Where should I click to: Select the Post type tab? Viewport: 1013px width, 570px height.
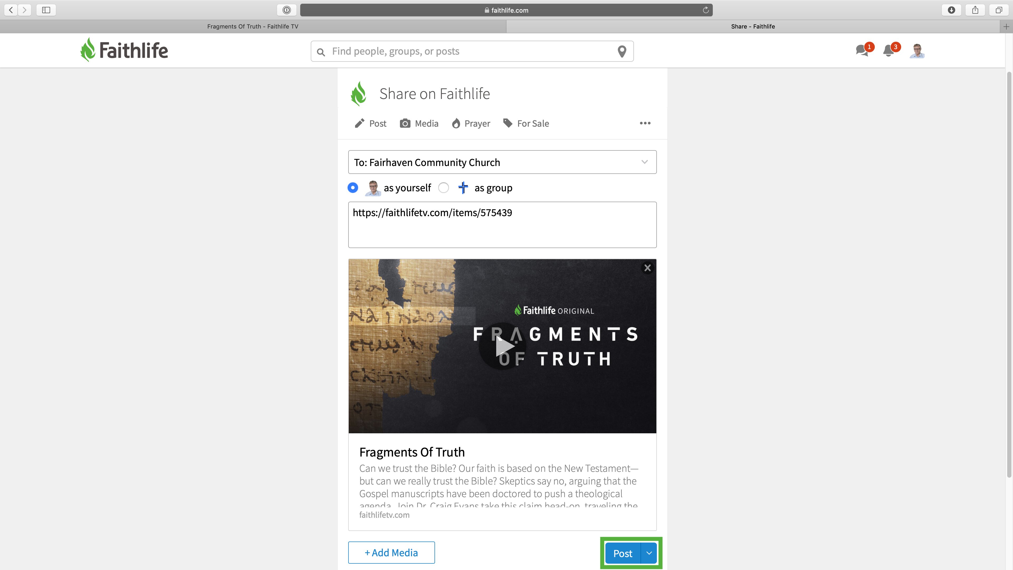370,123
